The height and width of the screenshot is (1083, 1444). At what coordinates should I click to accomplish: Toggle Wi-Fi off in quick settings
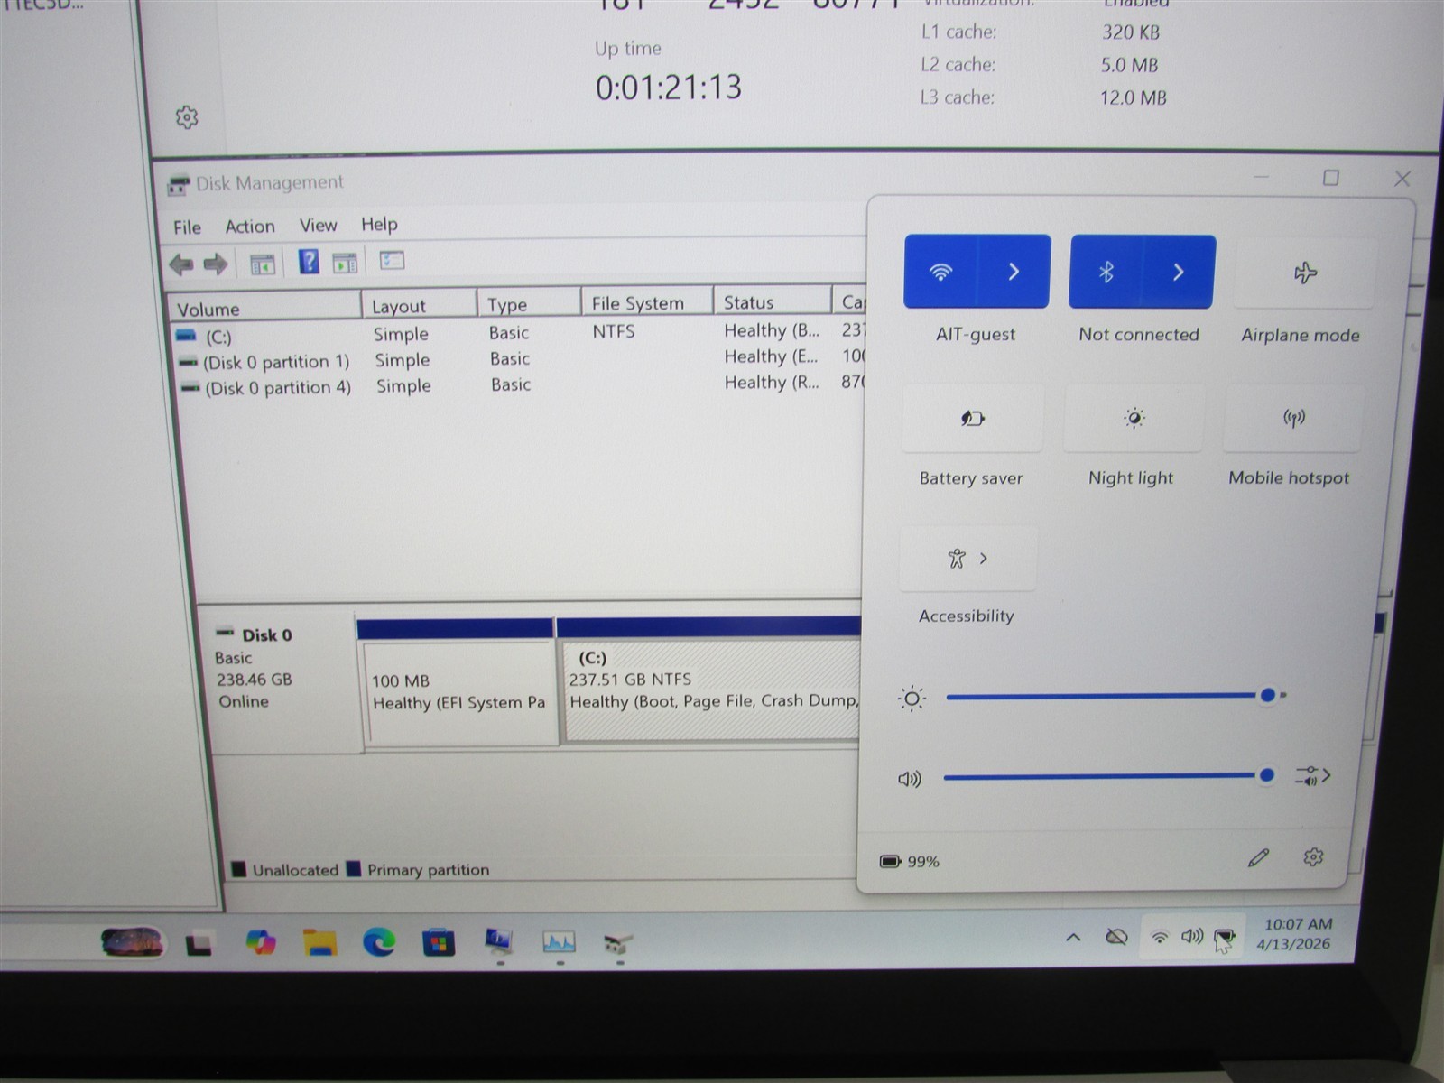tap(940, 272)
